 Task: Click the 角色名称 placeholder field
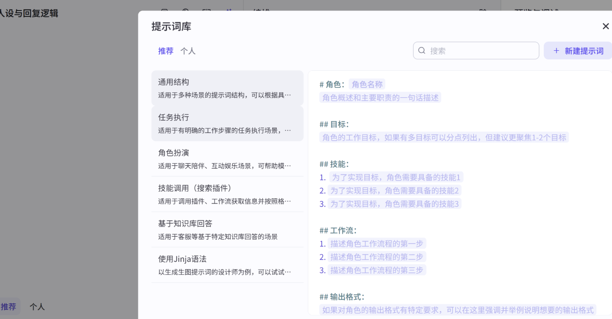click(367, 84)
